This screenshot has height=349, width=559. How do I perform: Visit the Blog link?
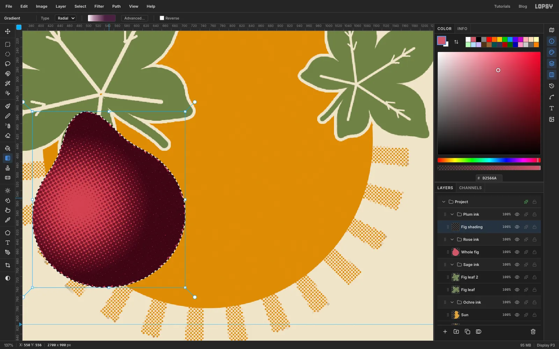point(523,6)
